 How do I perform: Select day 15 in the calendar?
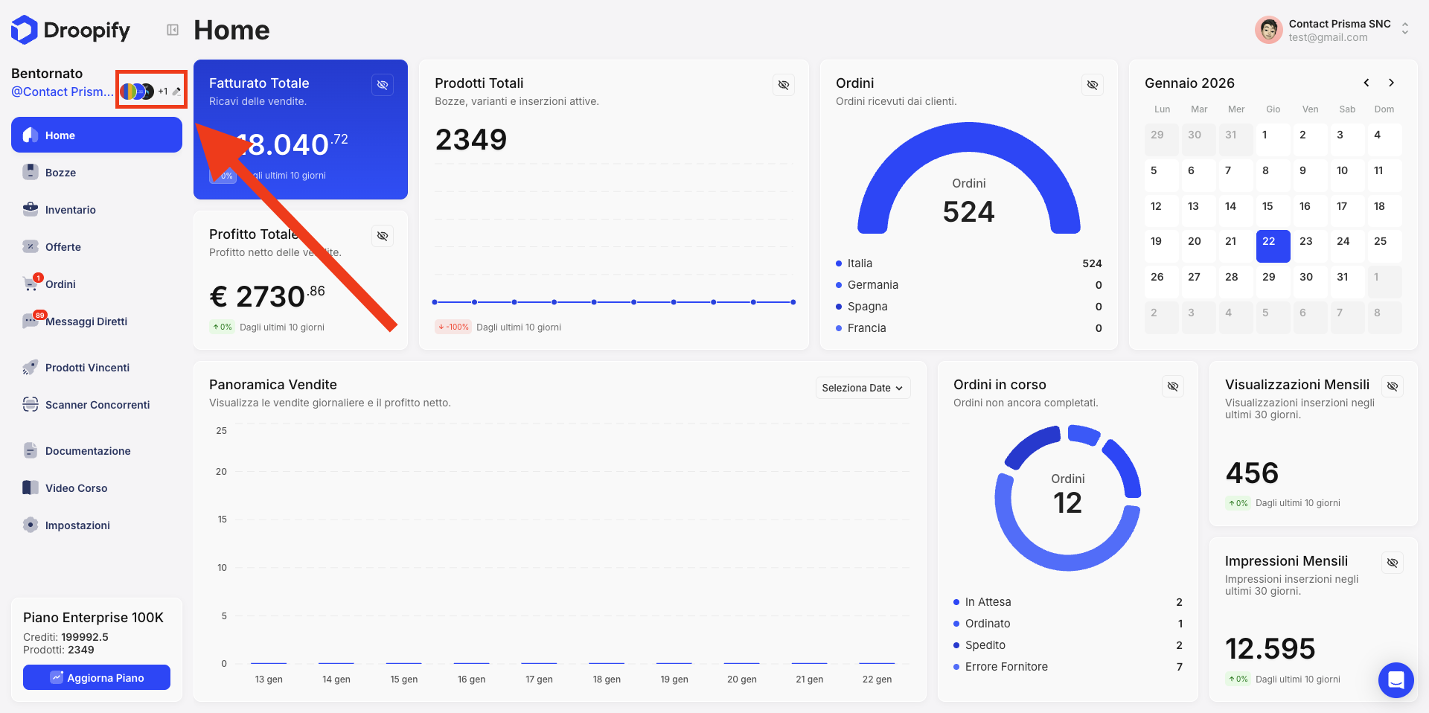click(1267, 206)
